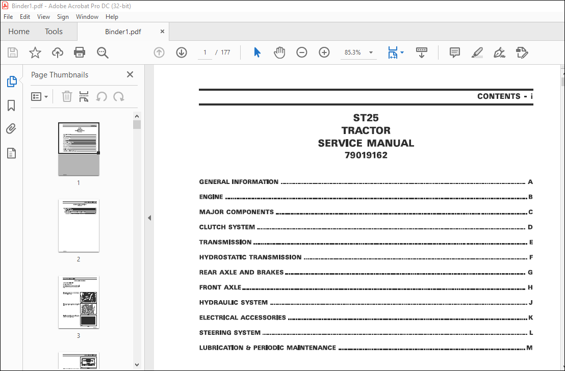This screenshot has height=371, width=565.
Task: Click the ENGINE contents entry
Action: (x=366, y=197)
